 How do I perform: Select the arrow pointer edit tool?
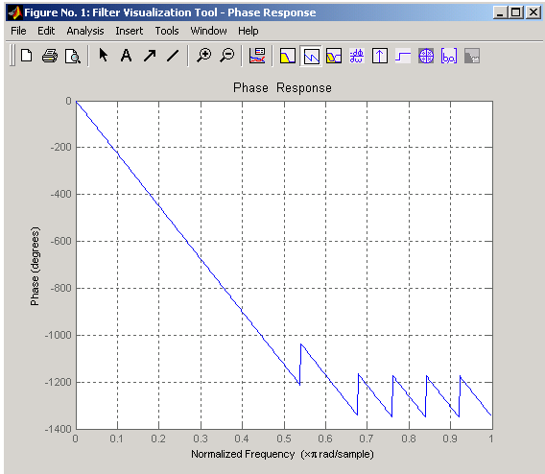point(104,56)
